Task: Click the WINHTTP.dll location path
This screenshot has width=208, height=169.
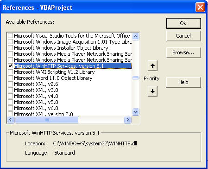Action: coord(95,143)
